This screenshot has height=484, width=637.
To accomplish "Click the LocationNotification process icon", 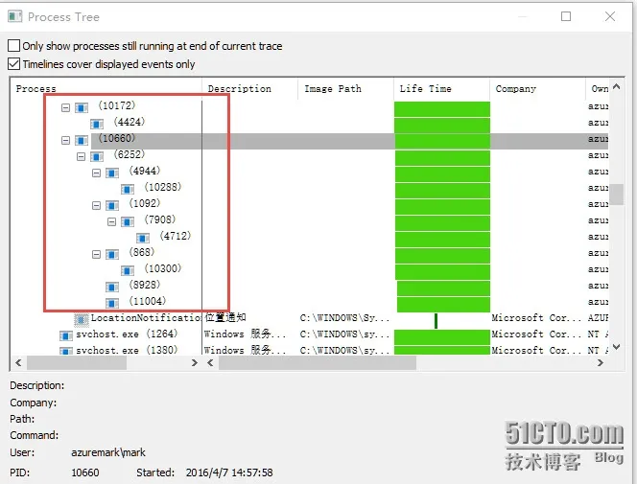I will point(82,320).
